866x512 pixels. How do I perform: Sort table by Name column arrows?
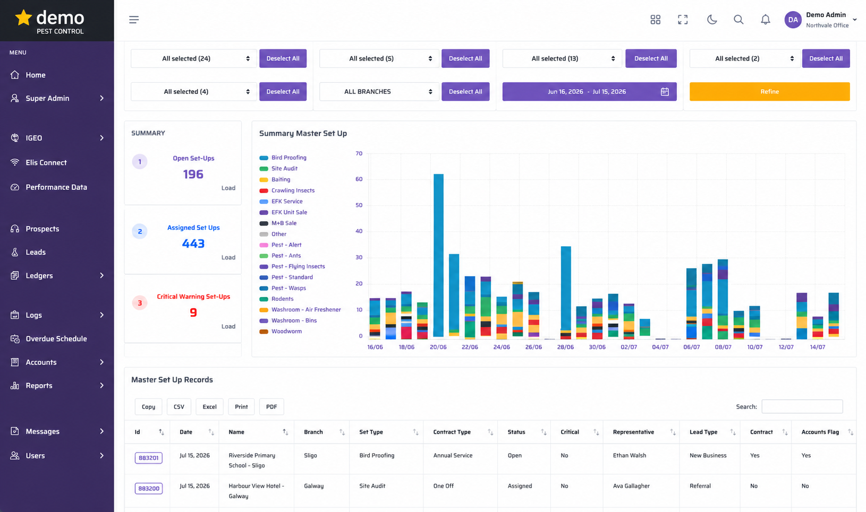[285, 432]
